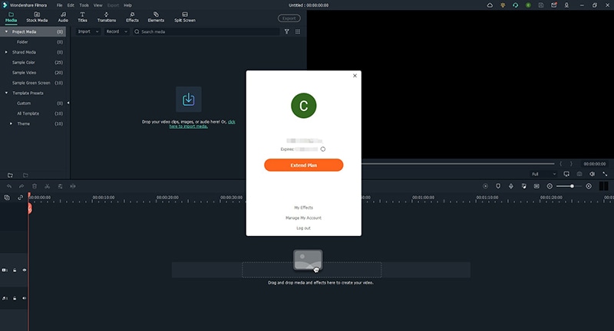Open the Full preview quality dropdown
Viewport: 614px width, 331px height.
543,174
